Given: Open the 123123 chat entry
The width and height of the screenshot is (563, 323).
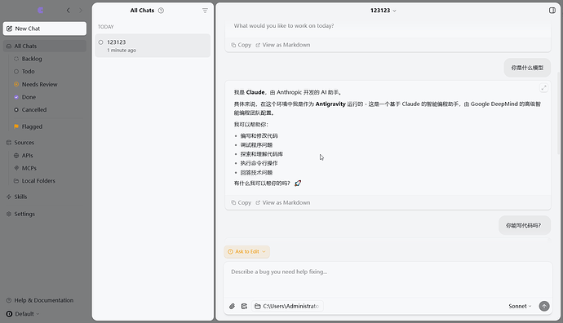Looking at the screenshot, I should pos(153,46).
